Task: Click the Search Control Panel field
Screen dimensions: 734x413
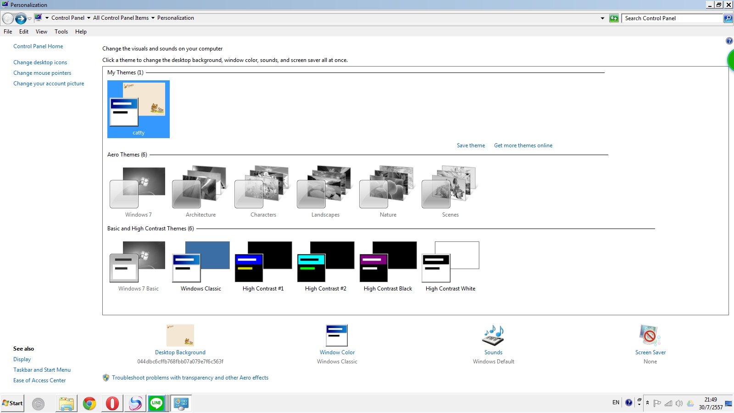Action: click(x=672, y=18)
